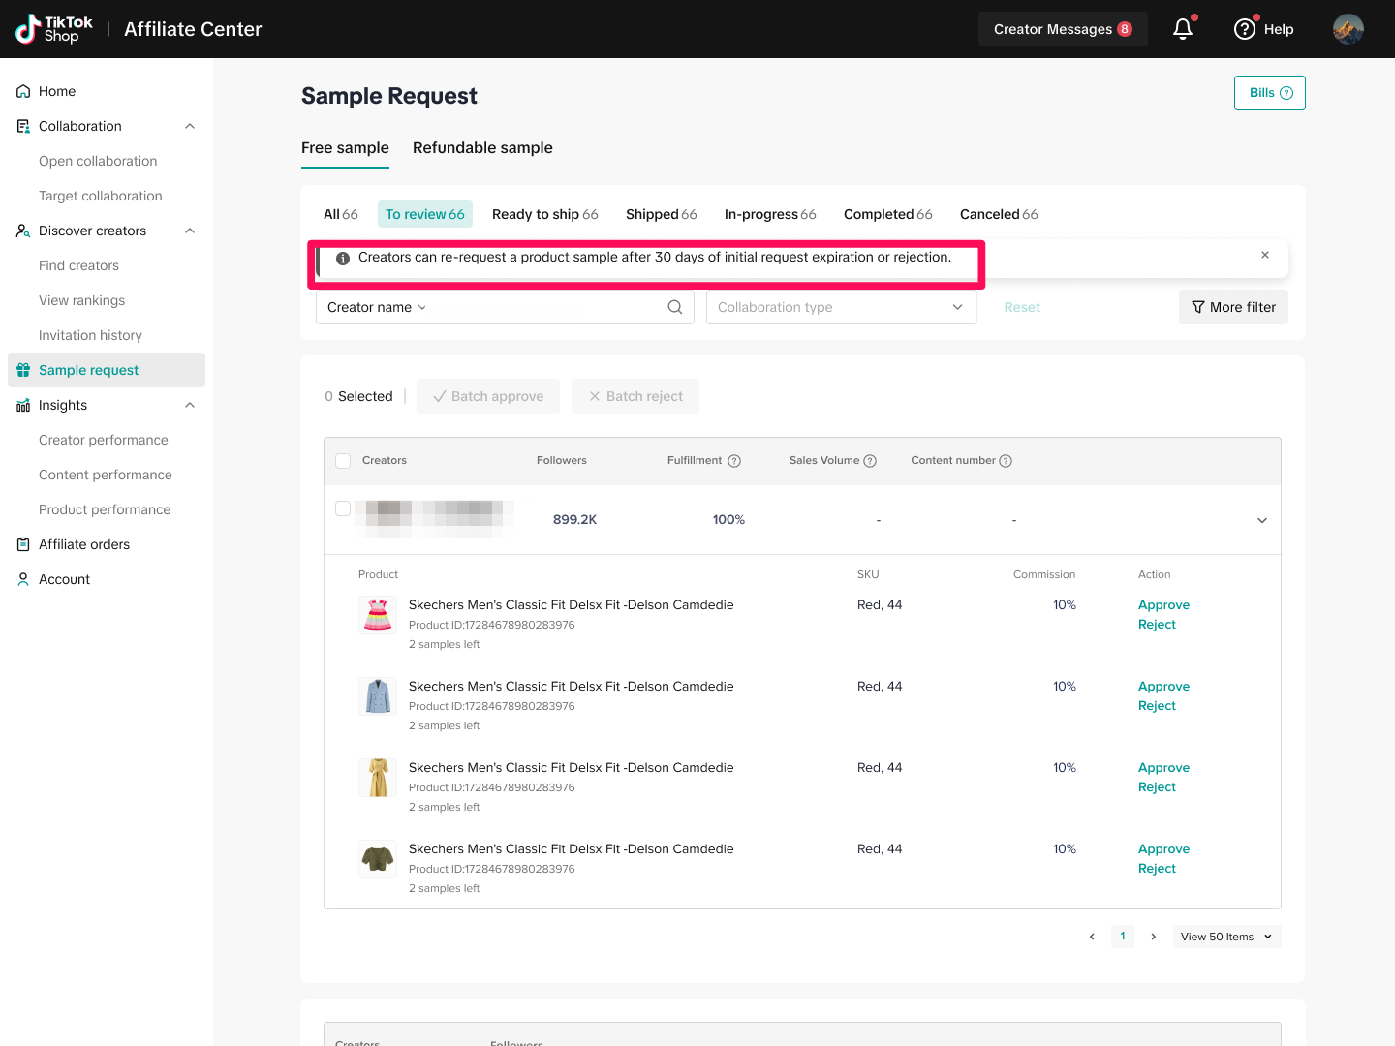Collapse the creator row with the chevron
The image size is (1395, 1046).
[x=1262, y=520]
